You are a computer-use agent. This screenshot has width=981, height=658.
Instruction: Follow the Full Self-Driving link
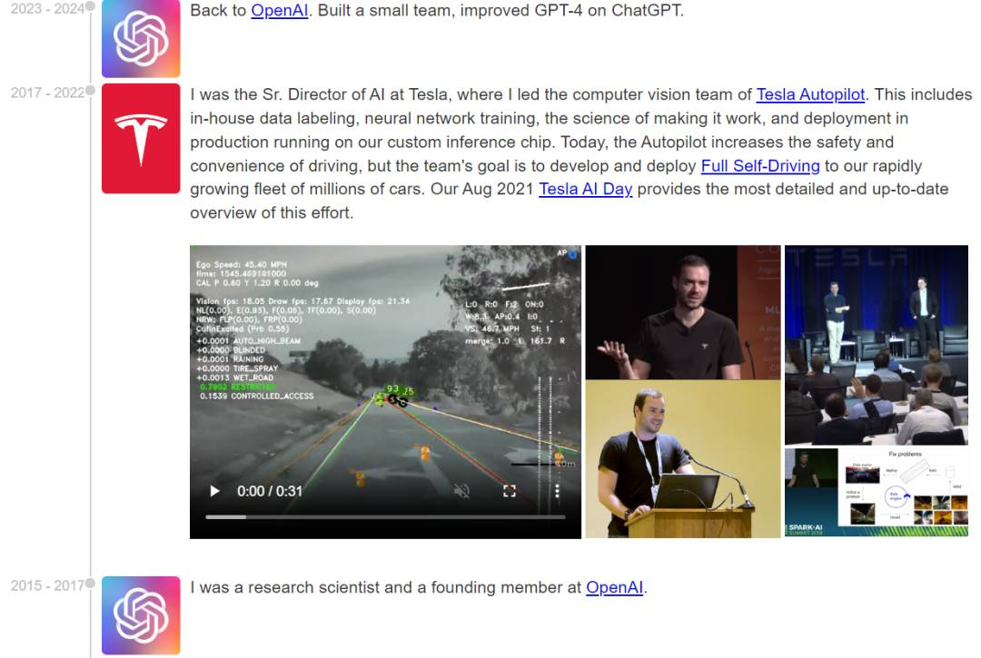tap(760, 165)
